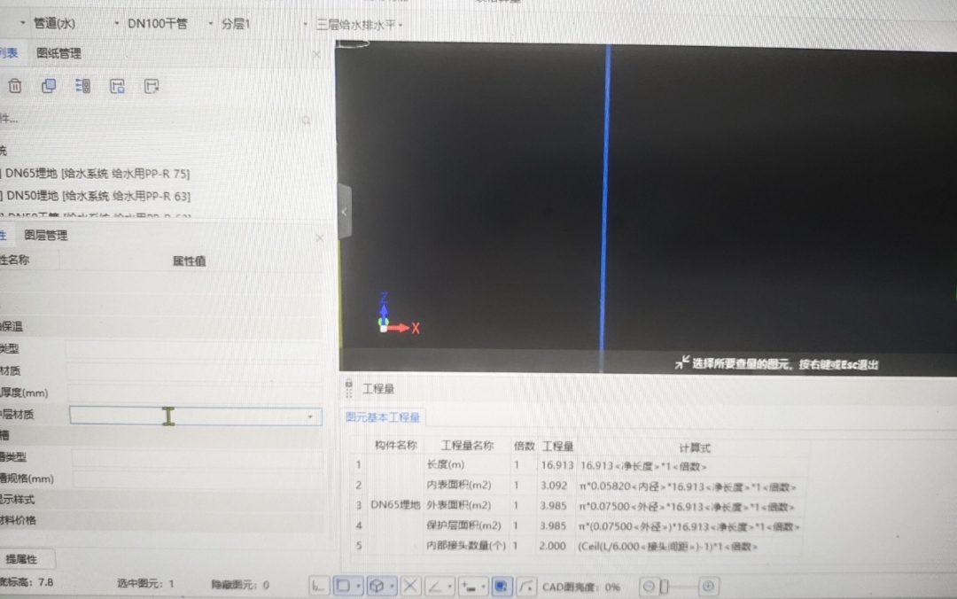
Task: Click the 厚度(mm) value field
Action: [x=194, y=393]
